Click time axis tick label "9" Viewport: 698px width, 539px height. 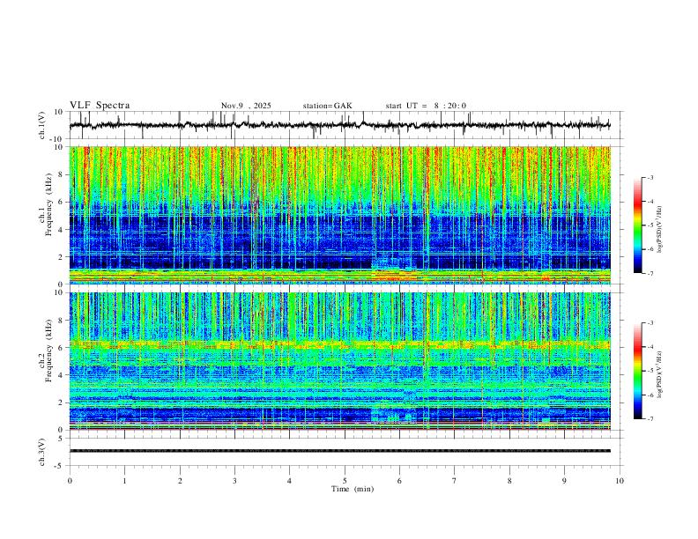(564, 481)
